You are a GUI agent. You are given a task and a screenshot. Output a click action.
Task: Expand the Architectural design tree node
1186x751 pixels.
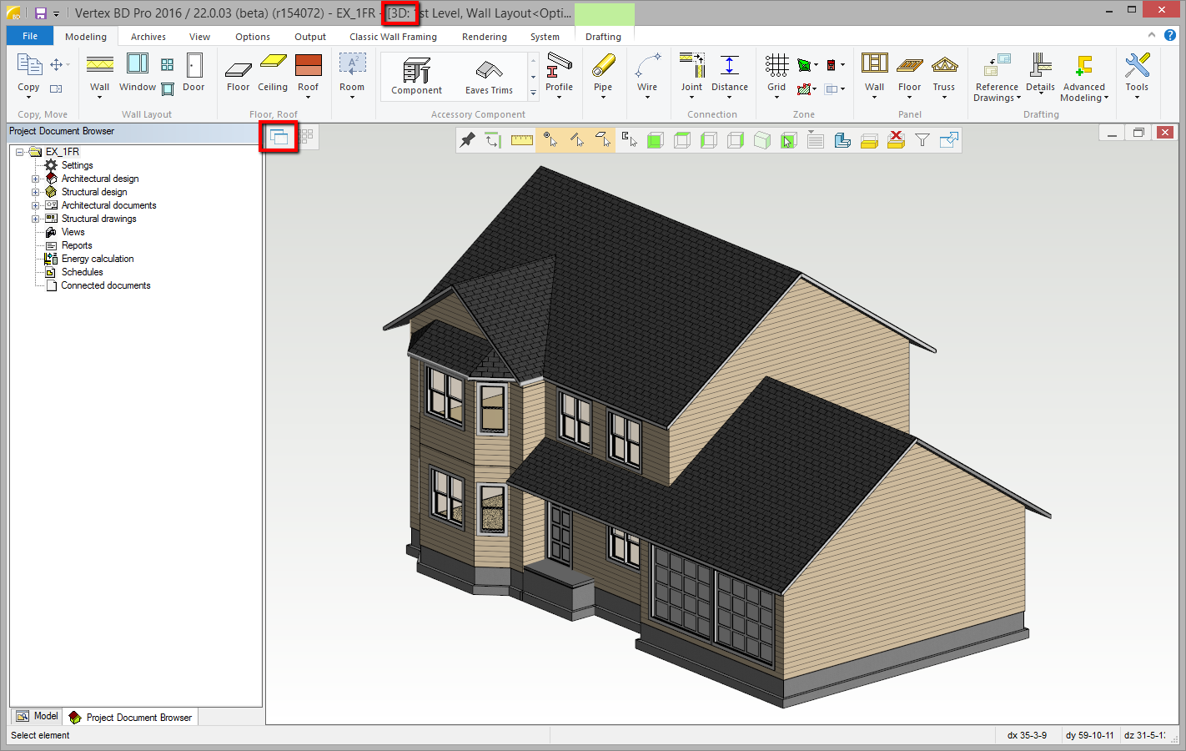click(x=36, y=179)
